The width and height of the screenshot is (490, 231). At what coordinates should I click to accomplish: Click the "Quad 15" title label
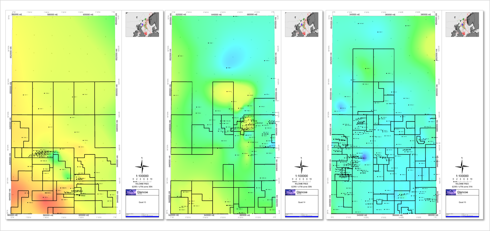pyautogui.click(x=462, y=202)
